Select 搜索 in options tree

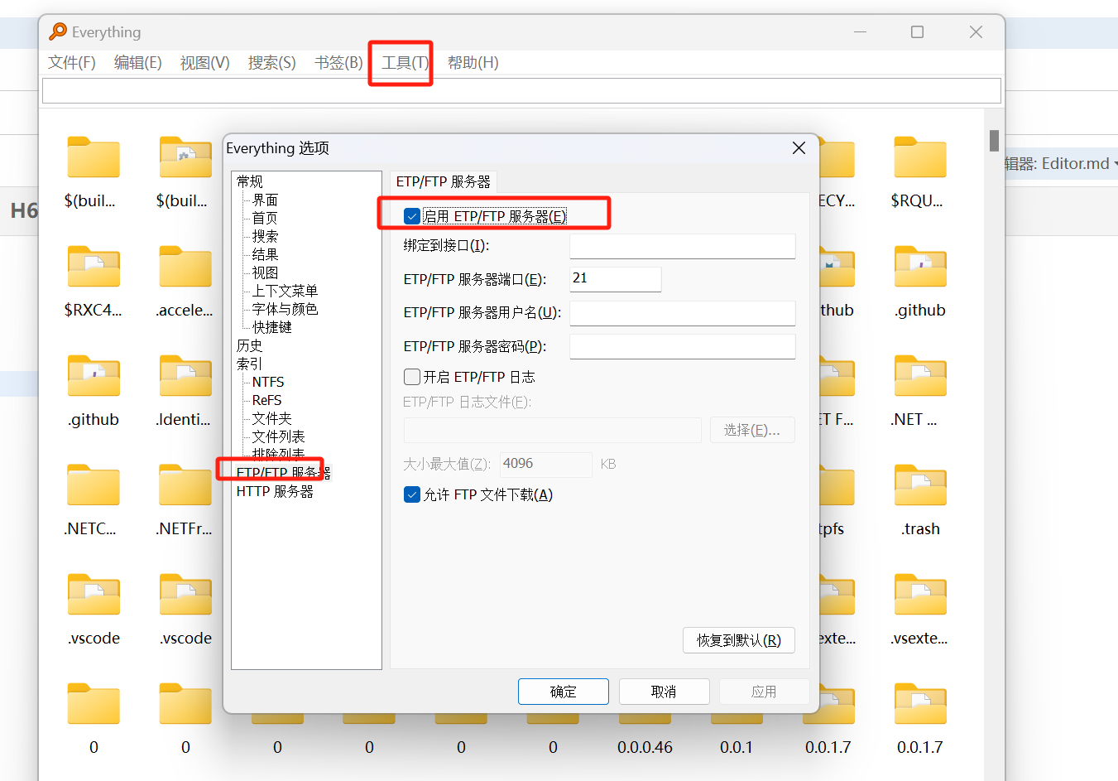[x=265, y=236]
